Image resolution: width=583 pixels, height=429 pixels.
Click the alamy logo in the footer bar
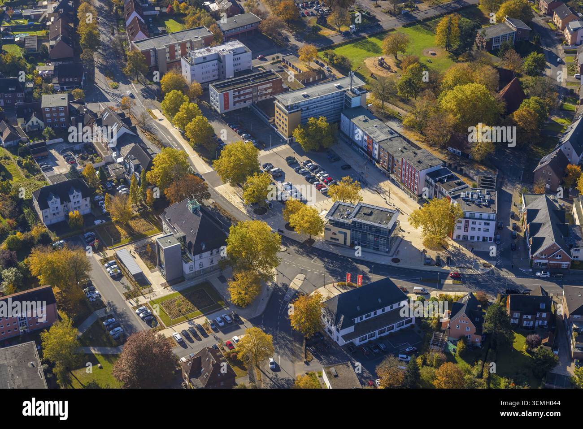(x=45, y=408)
